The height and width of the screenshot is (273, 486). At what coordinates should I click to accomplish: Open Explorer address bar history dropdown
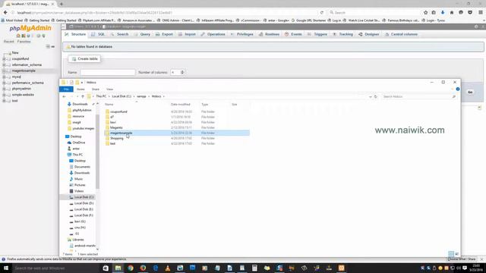click(370, 96)
